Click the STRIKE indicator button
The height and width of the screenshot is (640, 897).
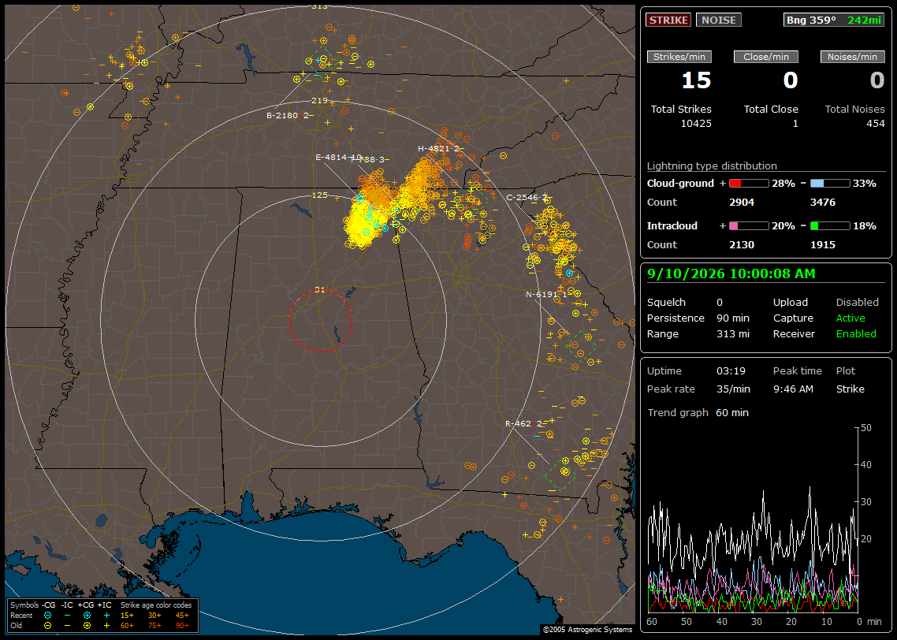coord(668,20)
